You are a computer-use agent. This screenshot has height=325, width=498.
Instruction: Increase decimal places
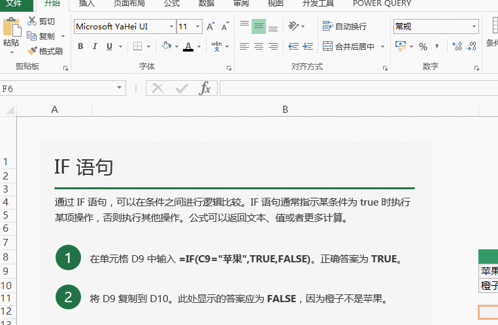(457, 46)
